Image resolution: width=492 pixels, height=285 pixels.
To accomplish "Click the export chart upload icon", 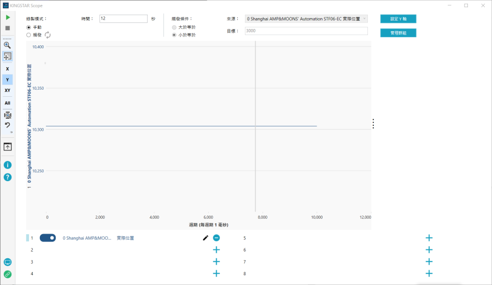I will click(8, 147).
